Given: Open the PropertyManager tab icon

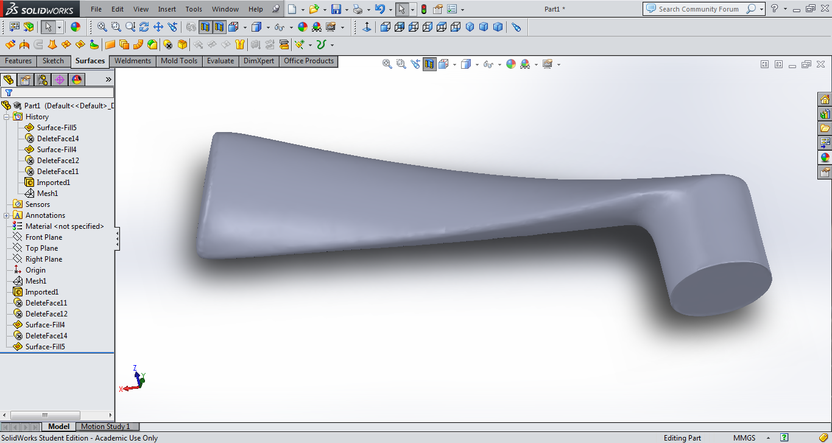Looking at the screenshot, I should (26, 80).
